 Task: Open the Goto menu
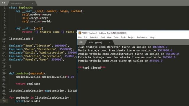[x=116, y=37]
